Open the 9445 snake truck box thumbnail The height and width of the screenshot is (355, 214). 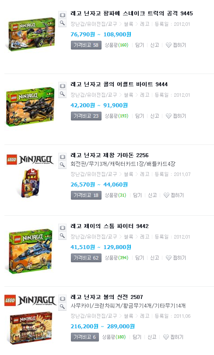pos(30,34)
